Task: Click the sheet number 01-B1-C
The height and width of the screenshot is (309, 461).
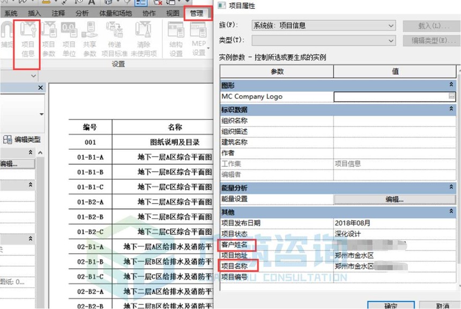Action: [90, 187]
